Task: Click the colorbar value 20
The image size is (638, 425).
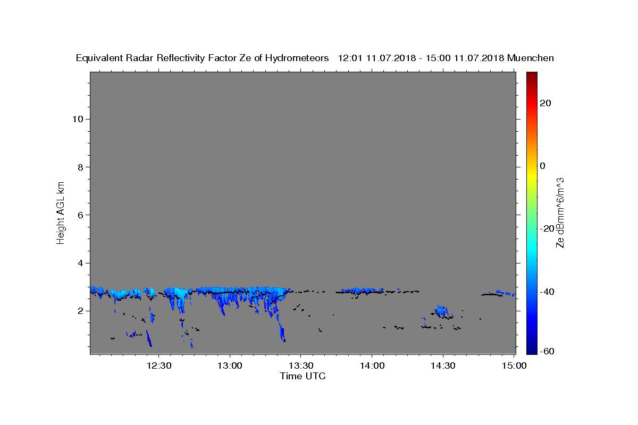Action: coord(545,103)
